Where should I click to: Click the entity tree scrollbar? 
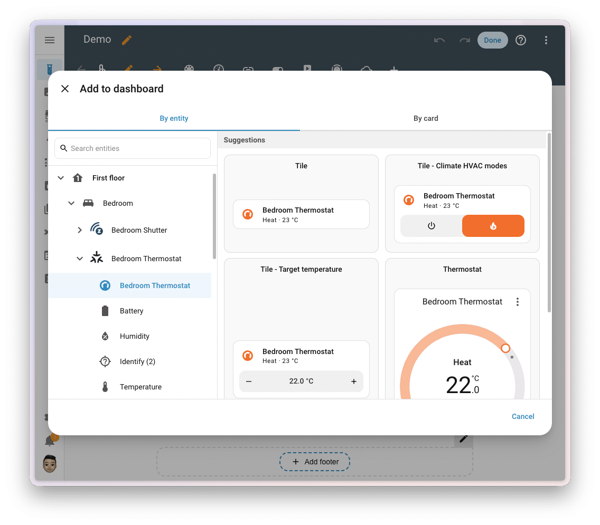(x=214, y=216)
